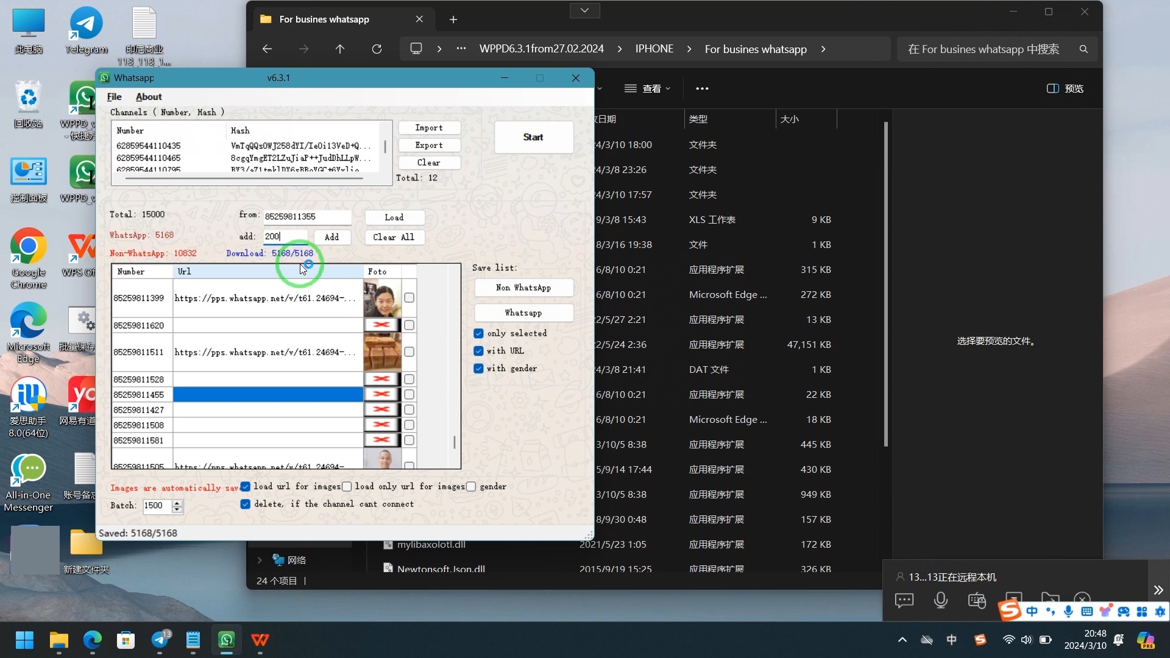Click the Import button for channels
Screen dimensions: 1170x658
430,128
